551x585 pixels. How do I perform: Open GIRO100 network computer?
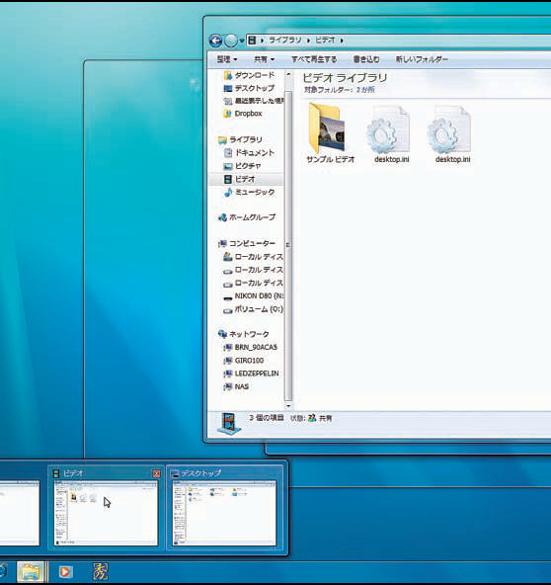(244, 361)
